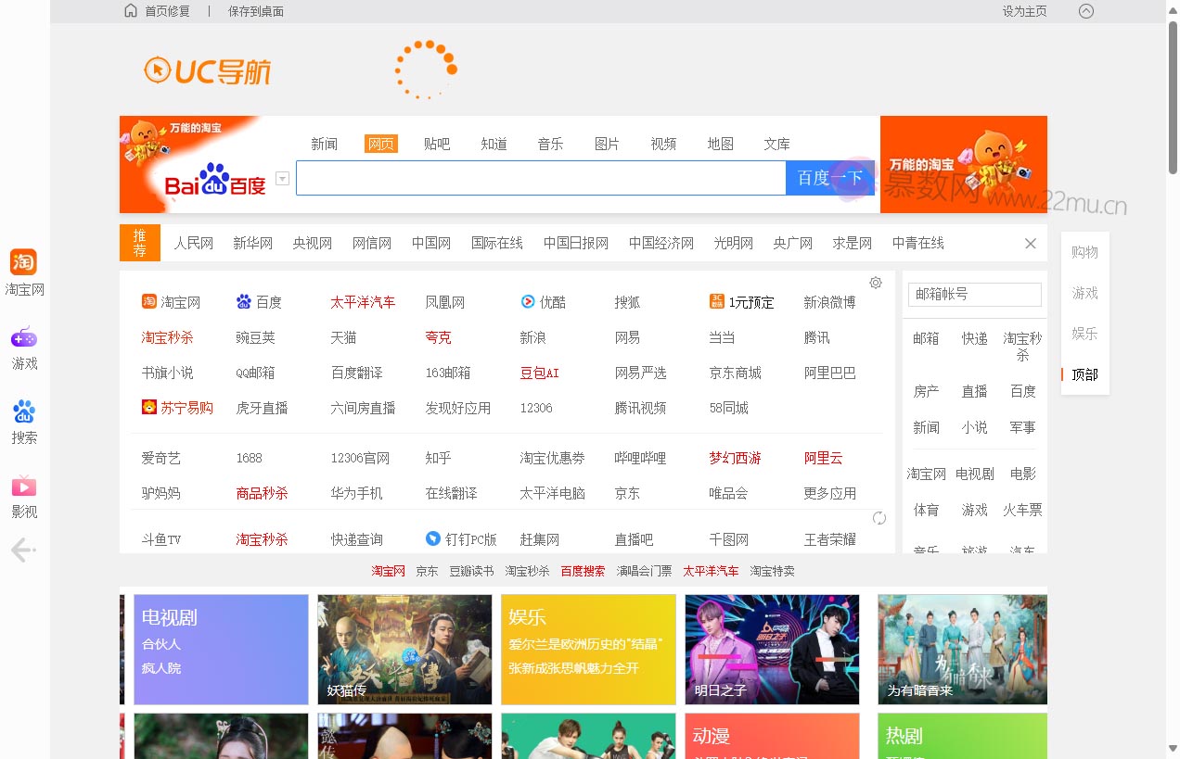Click the 百度一下 search button
Image resolution: width=1180 pixels, height=759 pixels.
(x=828, y=178)
